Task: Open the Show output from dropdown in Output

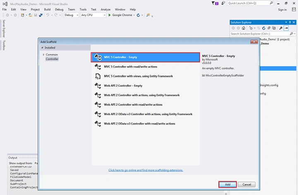Action: (36, 163)
